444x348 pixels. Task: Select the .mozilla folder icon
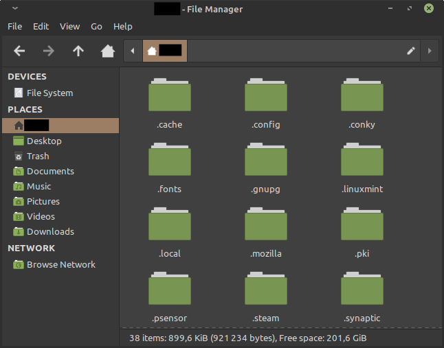(266, 224)
